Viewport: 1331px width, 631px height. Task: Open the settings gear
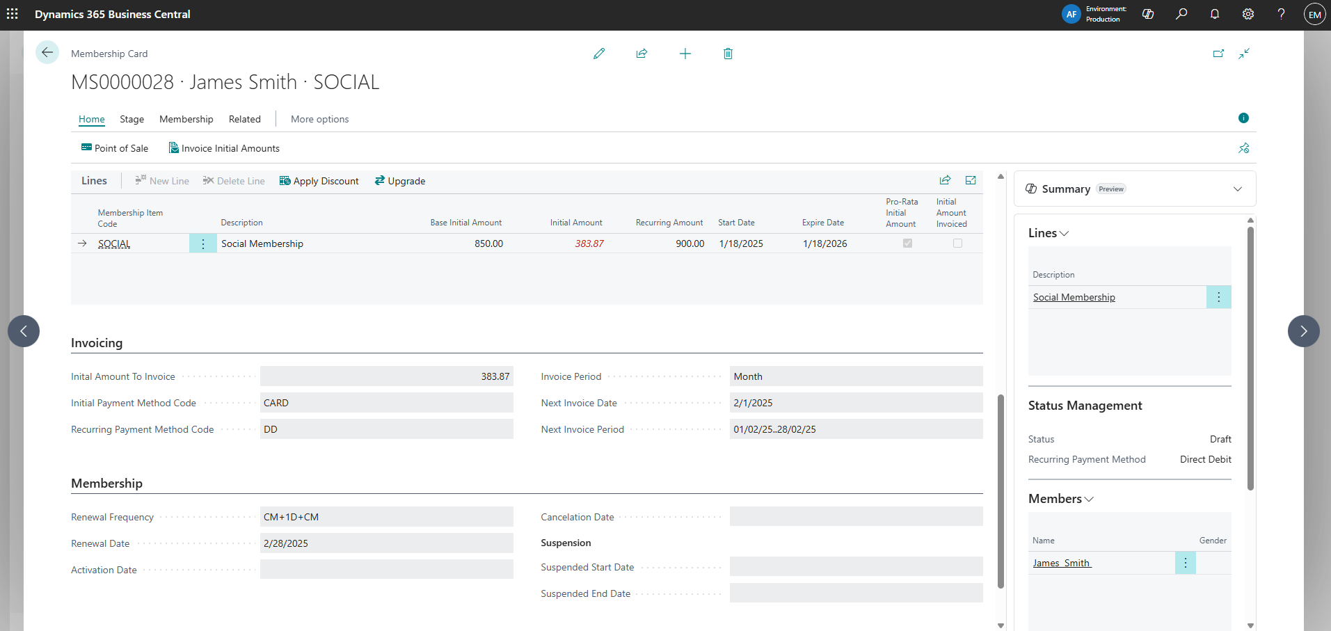tap(1248, 14)
